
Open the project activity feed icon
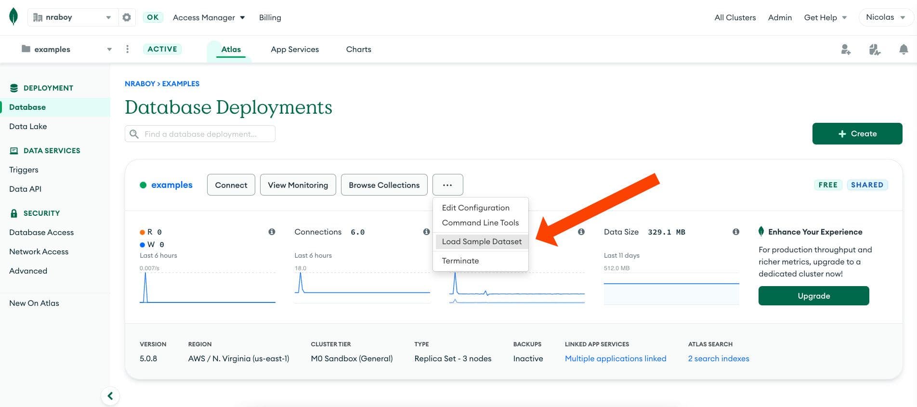[875, 49]
